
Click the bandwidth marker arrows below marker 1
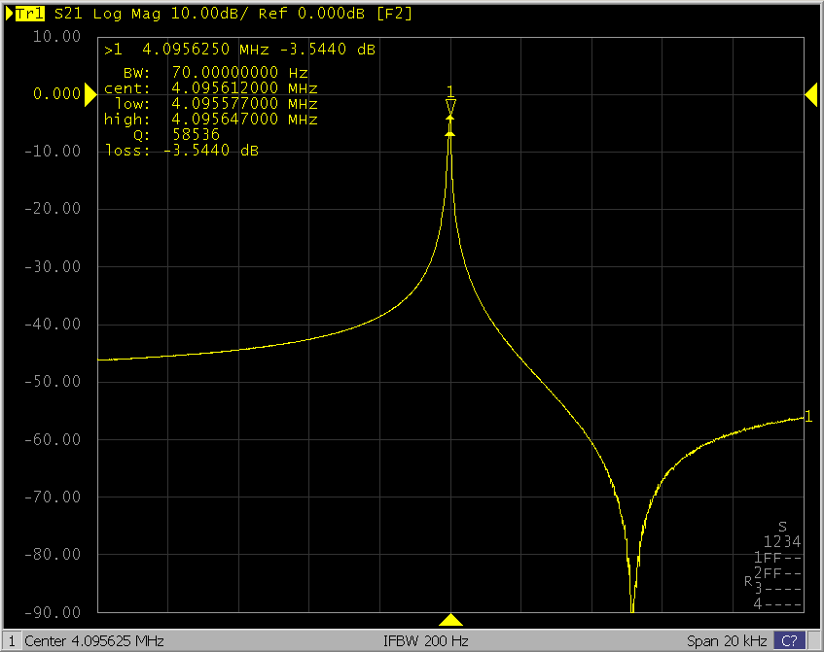[x=450, y=125]
